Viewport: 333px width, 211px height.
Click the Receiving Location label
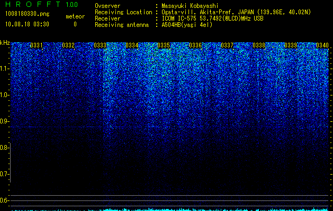(x=123, y=12)
